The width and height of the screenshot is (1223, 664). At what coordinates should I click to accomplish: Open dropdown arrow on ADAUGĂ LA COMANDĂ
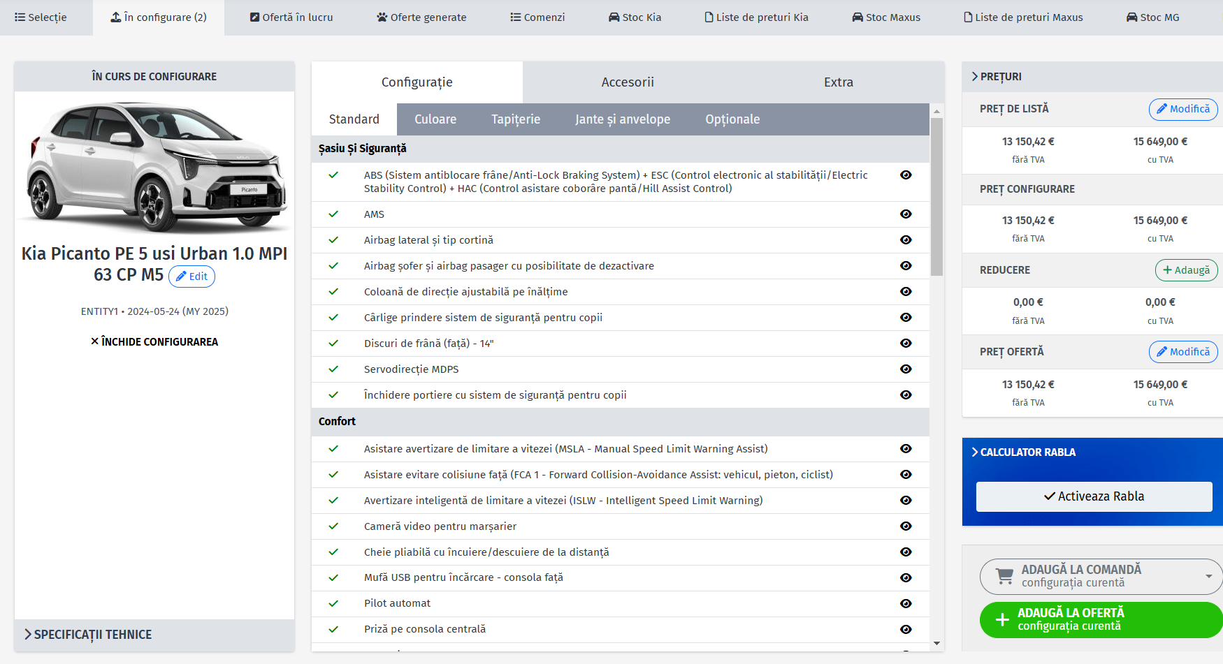(x=1208, y=577)
